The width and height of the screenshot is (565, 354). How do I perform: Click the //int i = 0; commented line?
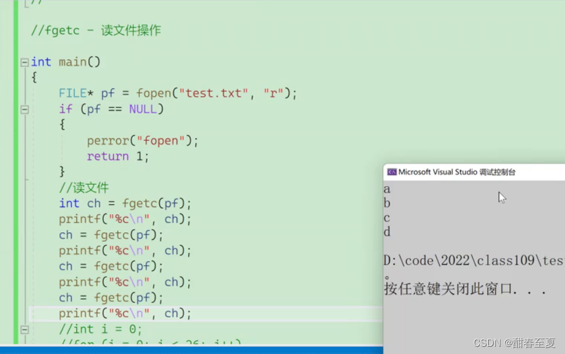100,329
